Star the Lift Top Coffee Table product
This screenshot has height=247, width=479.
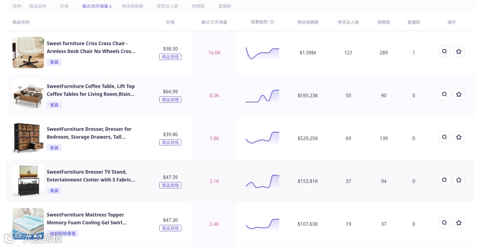click(x=459, y=94)
